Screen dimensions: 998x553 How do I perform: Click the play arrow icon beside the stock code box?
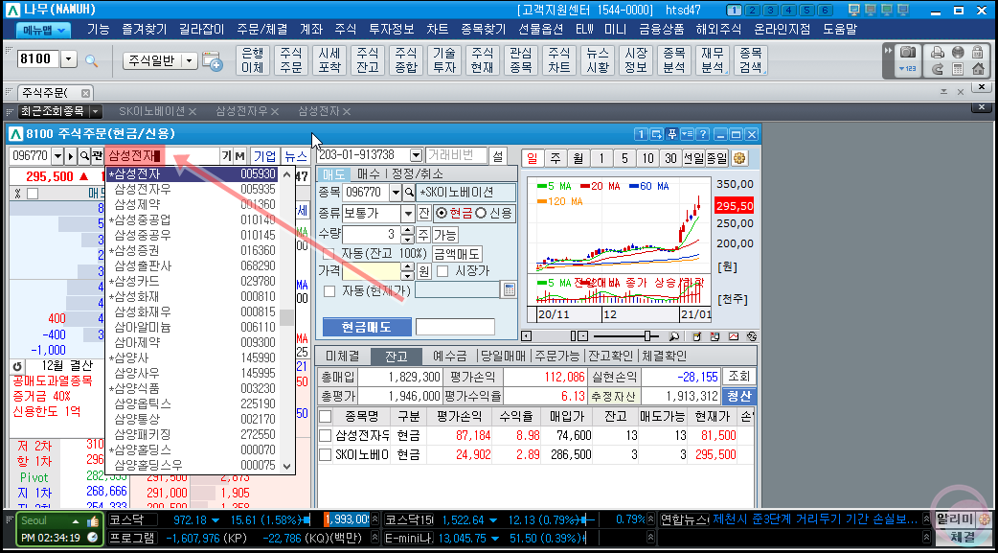point(71,156)
